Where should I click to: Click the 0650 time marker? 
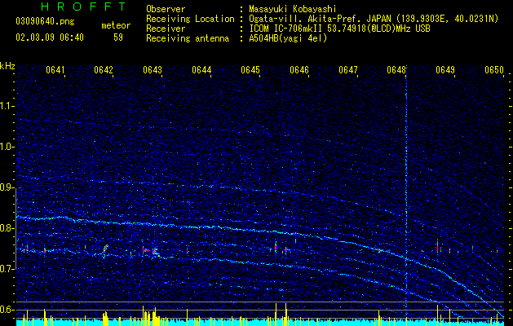point(494,70)
